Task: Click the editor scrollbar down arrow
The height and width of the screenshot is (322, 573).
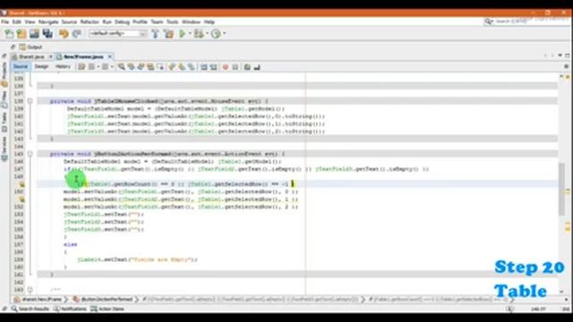Action: tap(561, 292)
